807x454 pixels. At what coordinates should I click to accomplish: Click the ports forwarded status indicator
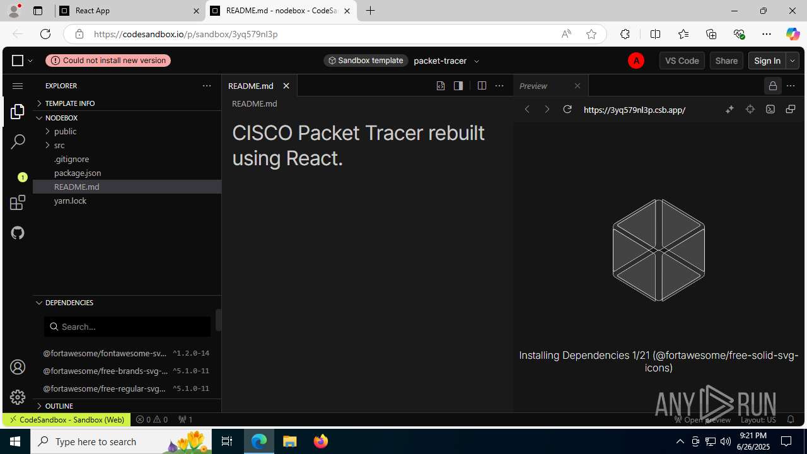coord(185,419)
